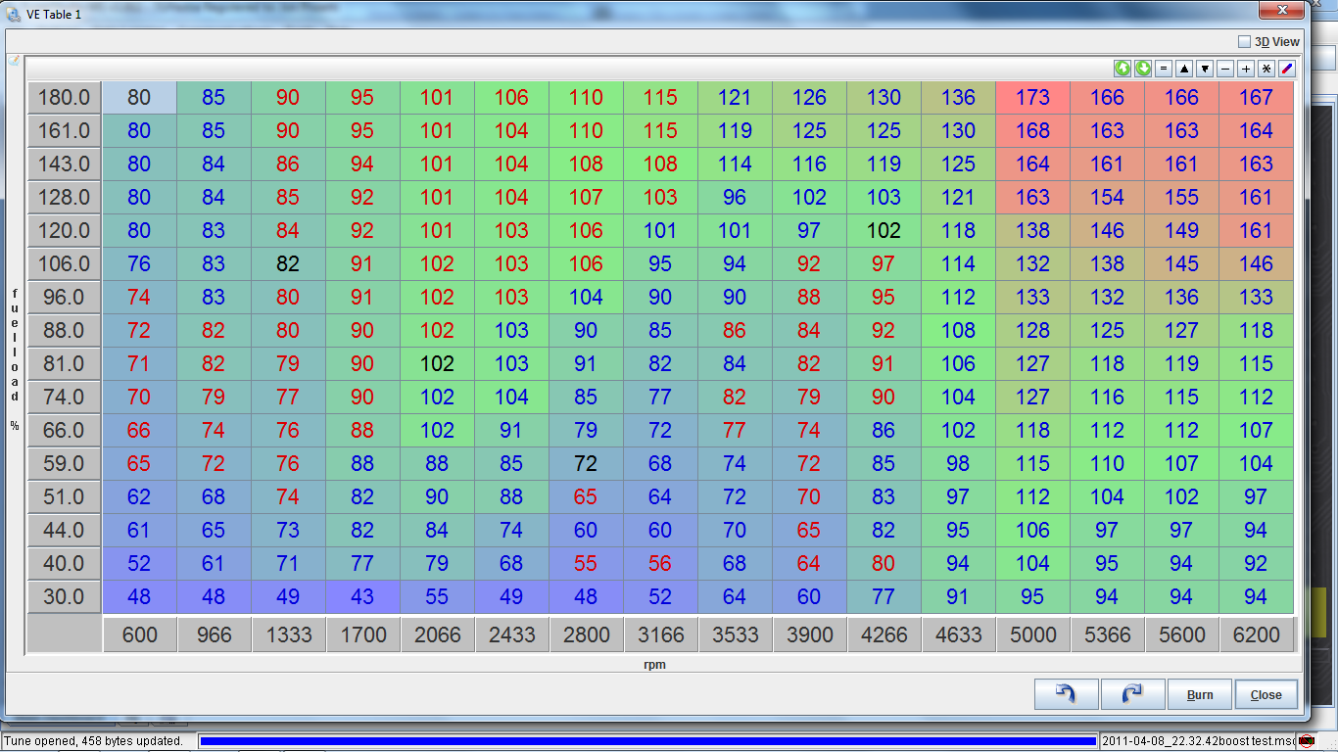1338x752 pixels.
Task: Click the undo curved-arrow button
Action: 1067,694
